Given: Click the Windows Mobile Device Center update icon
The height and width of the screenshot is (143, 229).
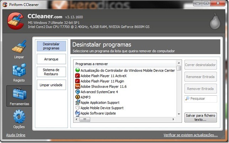Looking at the screenshot, I should pyautogui.click(x=78, y=70).
